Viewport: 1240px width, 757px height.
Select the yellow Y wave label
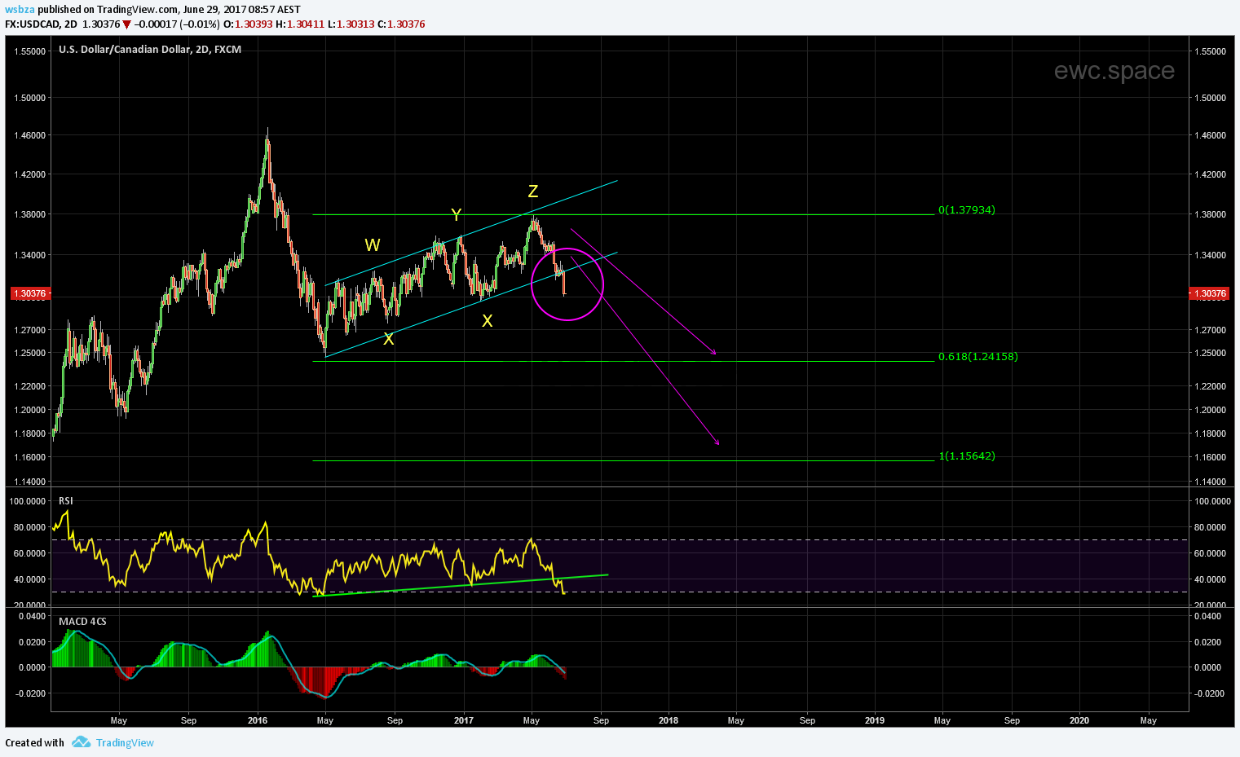(x=457, y=215)
